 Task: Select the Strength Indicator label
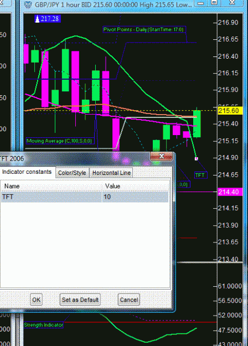click(x=44, y=325)
